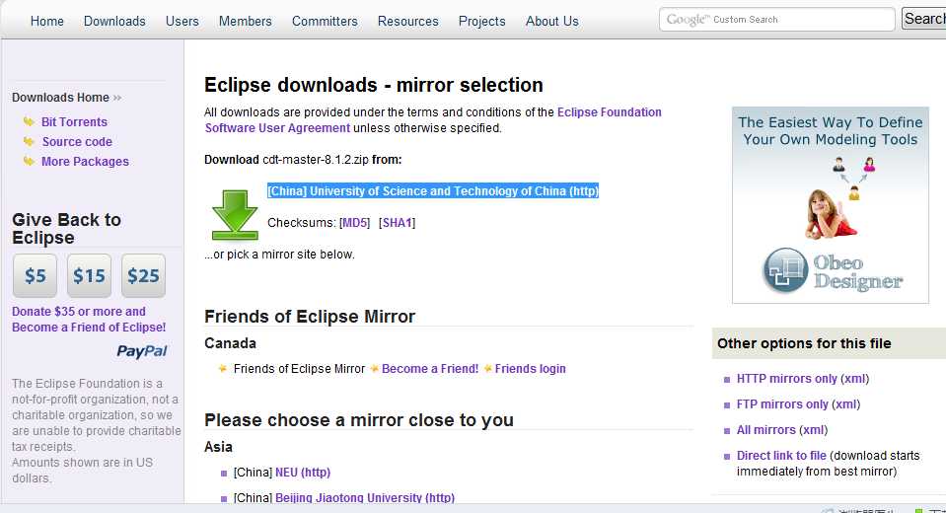Open the Committers menu item
Screen dimensions: 946x513
(x=325, y=21)
